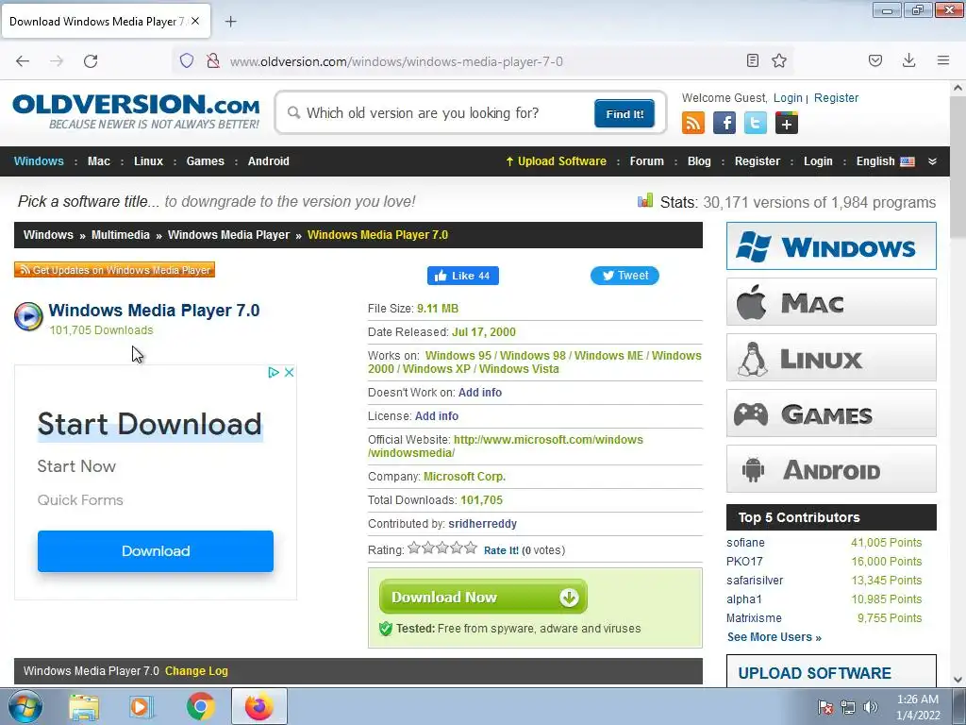Screen dimensions: 966x725
Task: Click the orange RSS feed icon
Action: 693,123
